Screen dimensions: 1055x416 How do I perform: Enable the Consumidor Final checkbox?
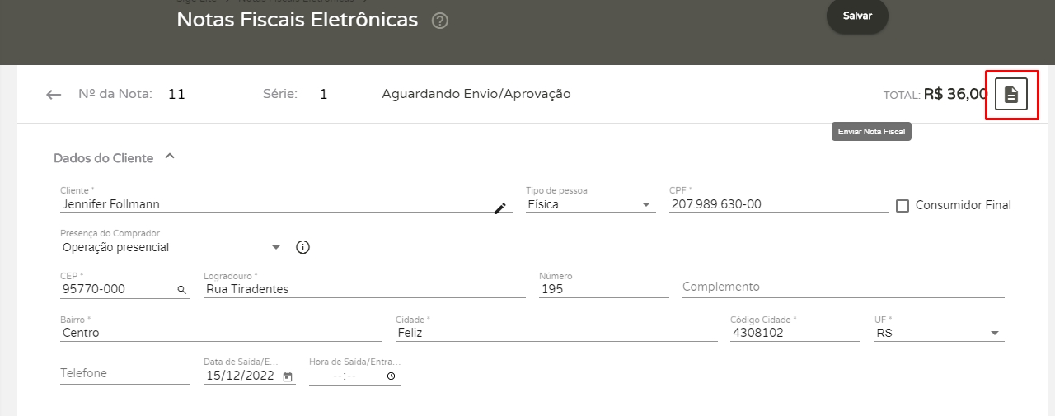pyautogui.click(x=902, y=205)
